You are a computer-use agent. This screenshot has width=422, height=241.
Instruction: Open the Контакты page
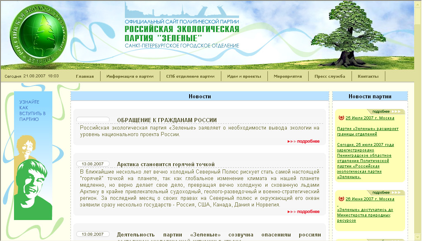pyautogui.click(x=367, y=76)
